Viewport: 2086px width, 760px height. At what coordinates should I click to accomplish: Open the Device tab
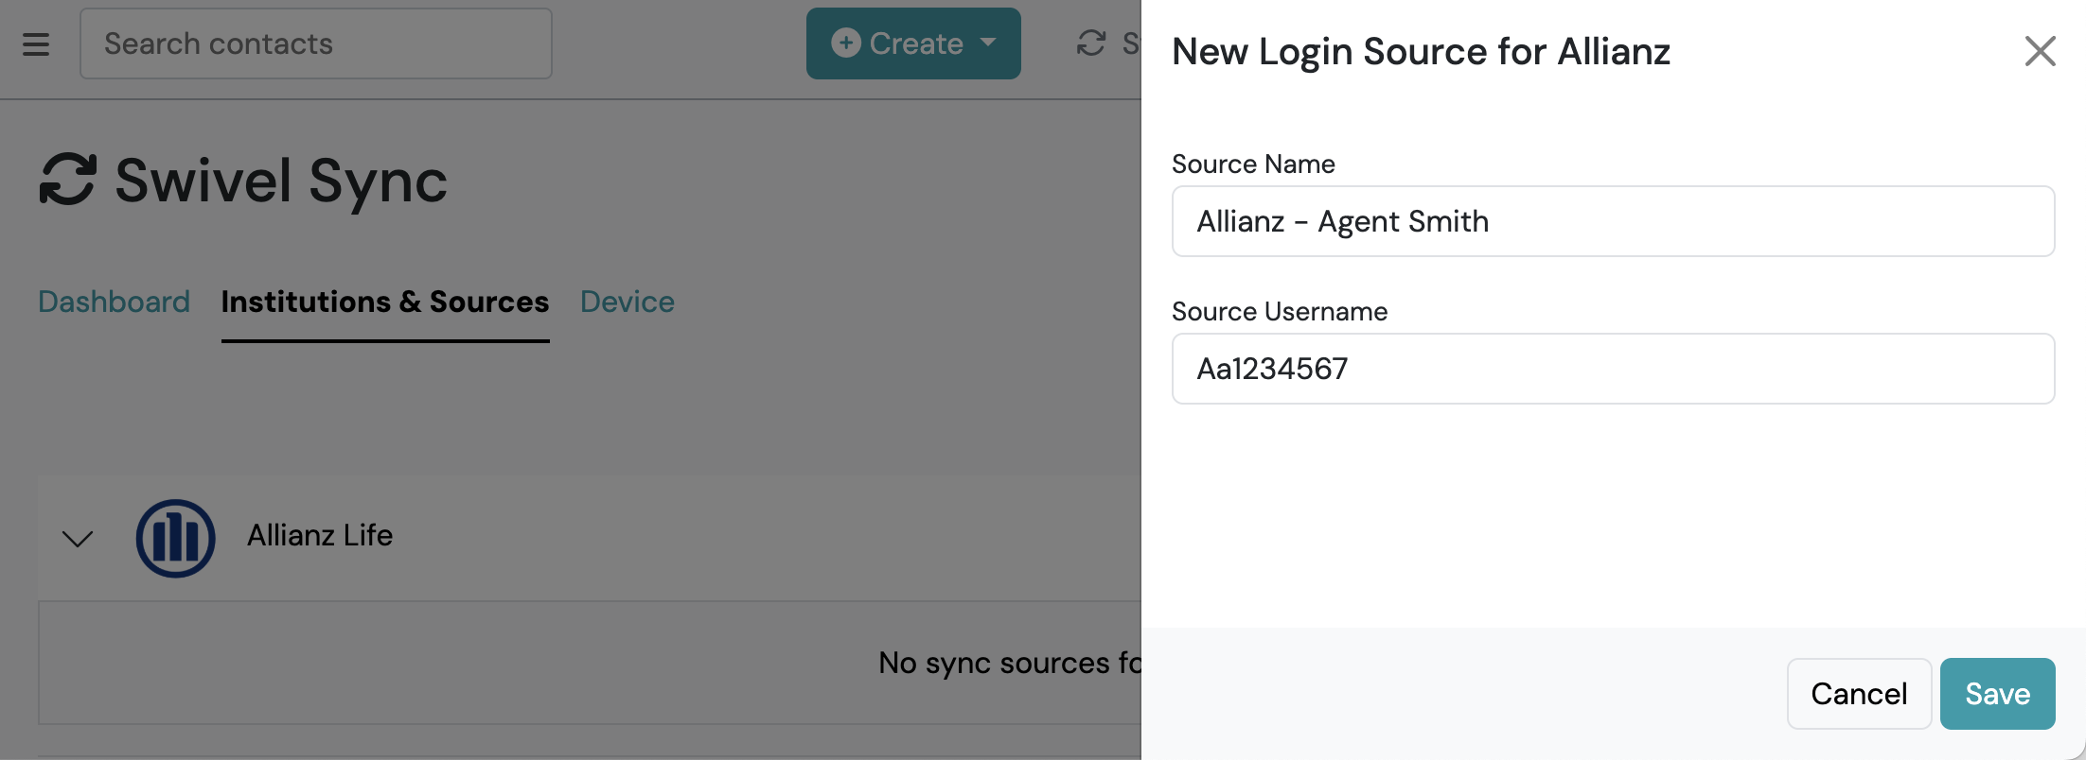tap(628, 302)
